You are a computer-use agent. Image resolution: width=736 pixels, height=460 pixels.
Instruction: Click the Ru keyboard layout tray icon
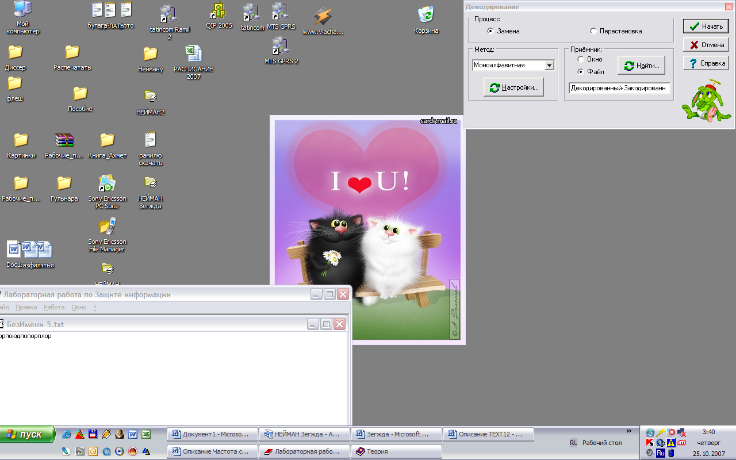coord(660,453)
